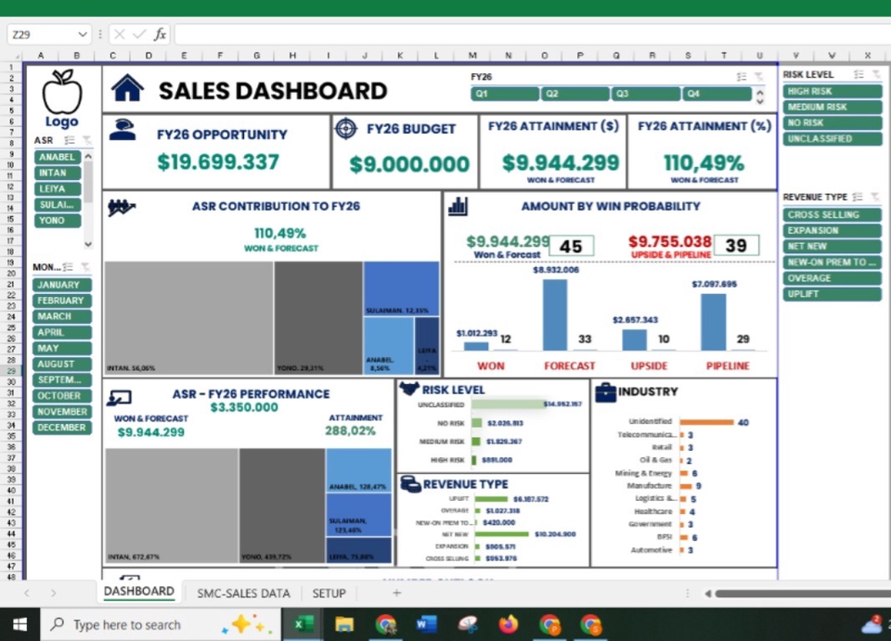
Task: Open the SETUP sheet tab
Action: [x=329, y=593]
